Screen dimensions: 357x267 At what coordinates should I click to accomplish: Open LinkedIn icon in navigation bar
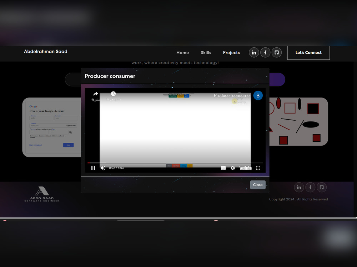coord(254,52)
